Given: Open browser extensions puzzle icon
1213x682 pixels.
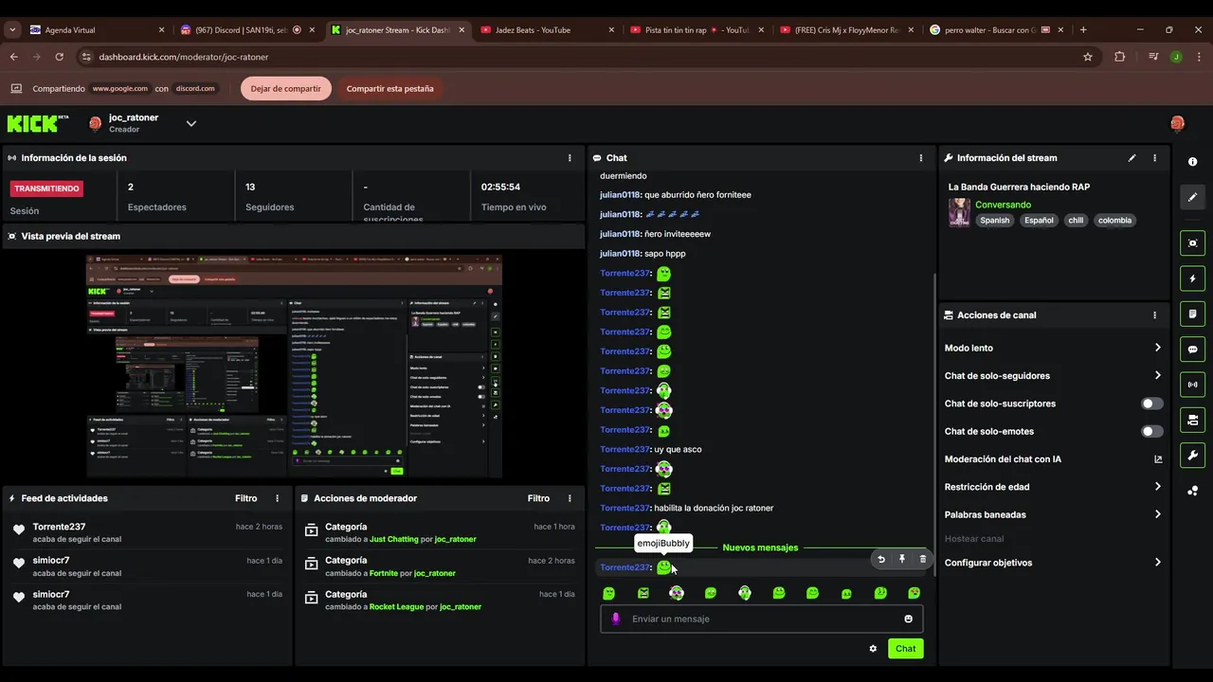Looking at the screenshot, I should click(1120, 57).
